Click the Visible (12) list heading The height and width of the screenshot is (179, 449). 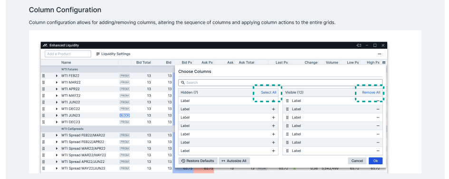(x=294, y=92)
